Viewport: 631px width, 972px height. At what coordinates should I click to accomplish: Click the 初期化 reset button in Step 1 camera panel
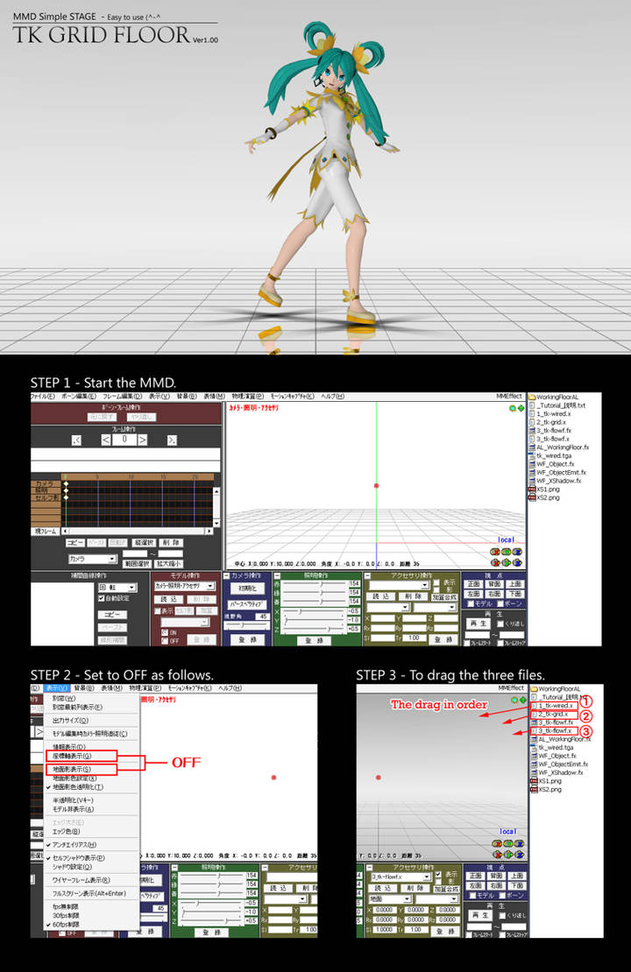click(x=247, y=588)
